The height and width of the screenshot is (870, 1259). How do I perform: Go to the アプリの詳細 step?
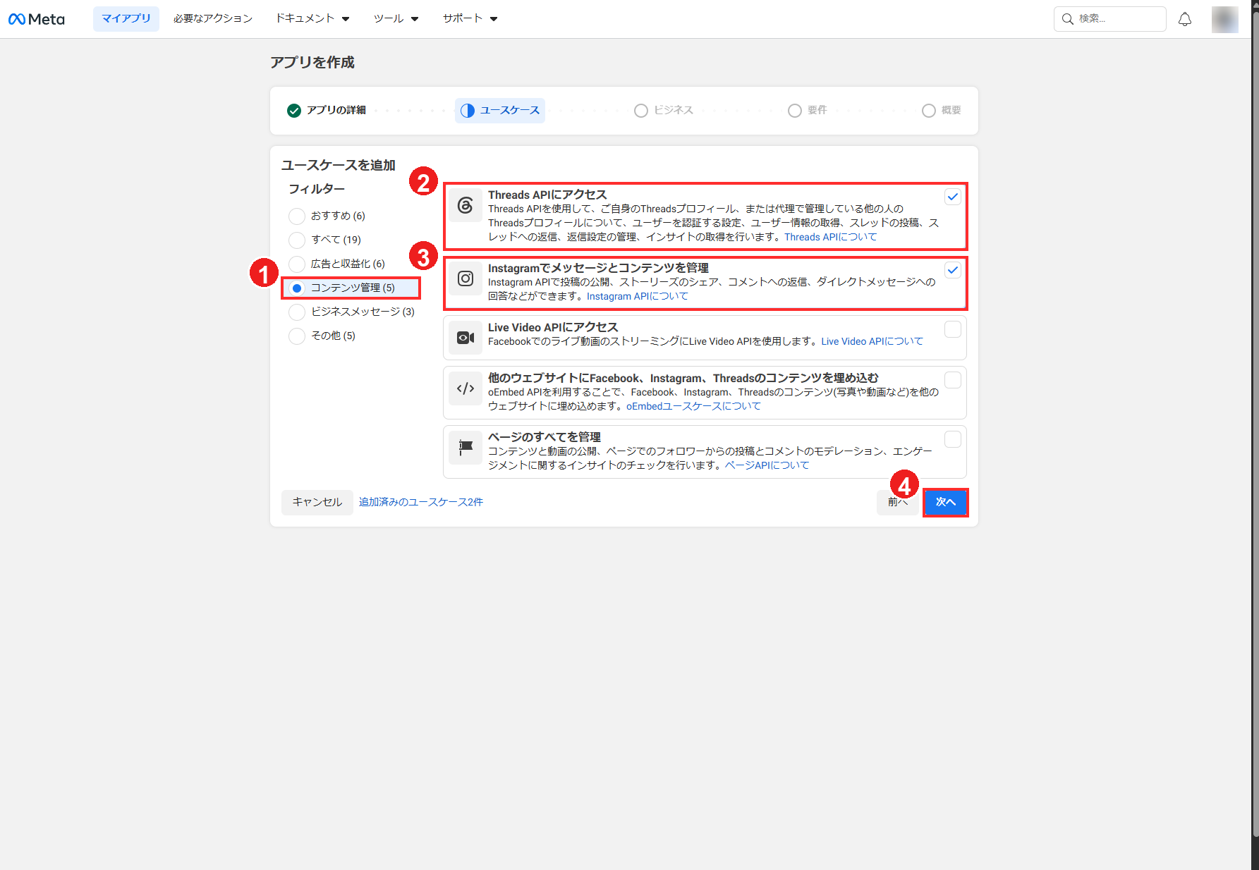(327, 111)
